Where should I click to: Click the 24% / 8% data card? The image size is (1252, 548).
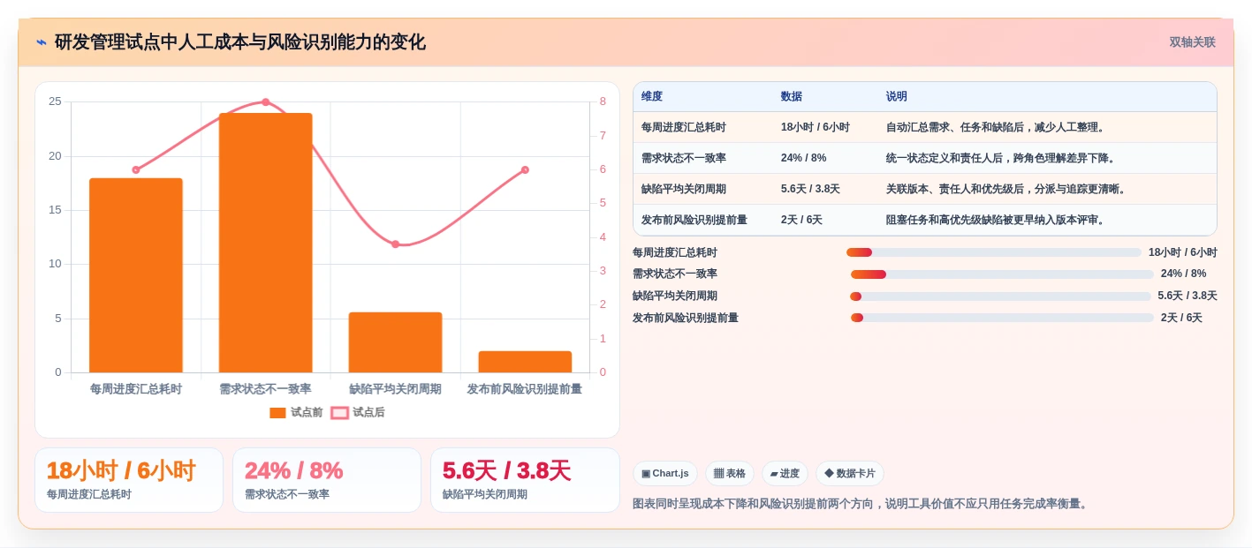[327, 480]
